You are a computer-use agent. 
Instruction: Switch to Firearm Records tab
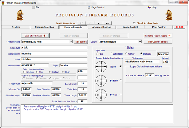click(73, 27)
